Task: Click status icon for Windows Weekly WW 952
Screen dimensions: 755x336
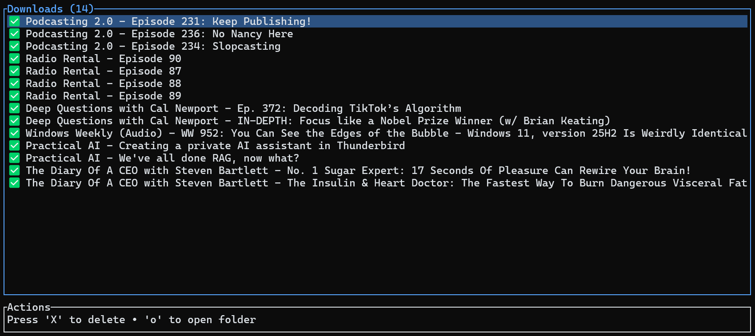Action: tap(15, 133)
